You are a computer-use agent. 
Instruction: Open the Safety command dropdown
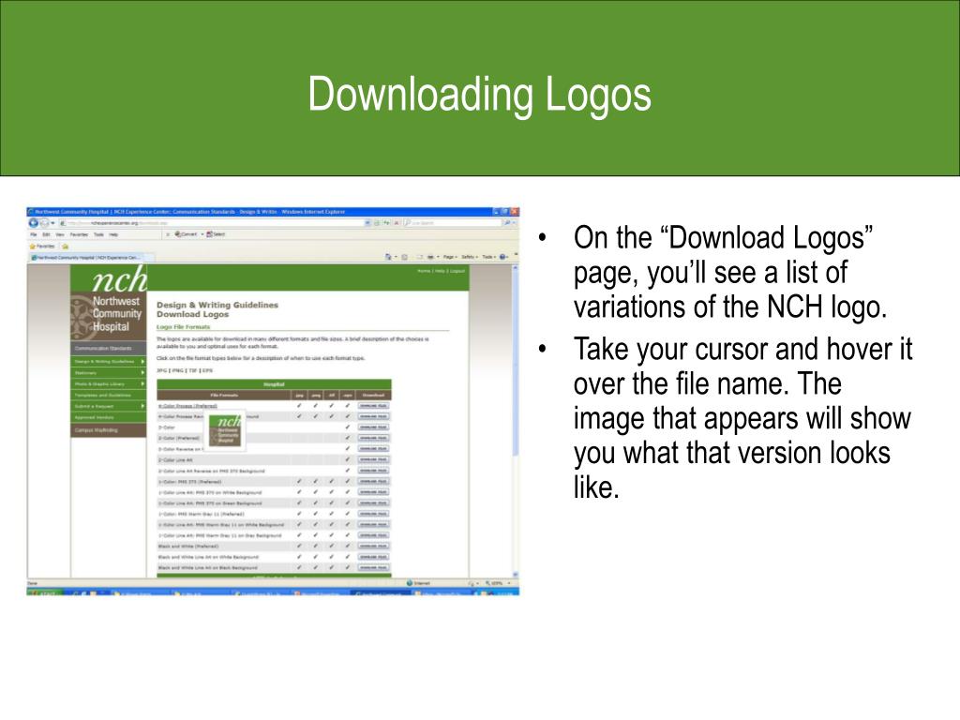tap(470, 257)
